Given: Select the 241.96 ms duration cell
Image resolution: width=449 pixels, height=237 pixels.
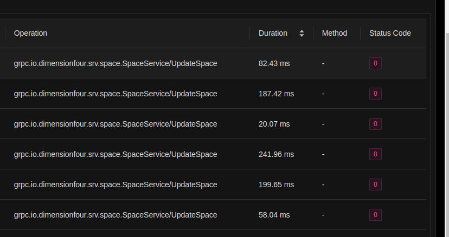Looking at the screenshot, I should [x=277, y=154].
